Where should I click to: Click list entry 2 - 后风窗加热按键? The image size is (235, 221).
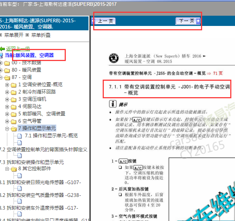coord(130,189)
